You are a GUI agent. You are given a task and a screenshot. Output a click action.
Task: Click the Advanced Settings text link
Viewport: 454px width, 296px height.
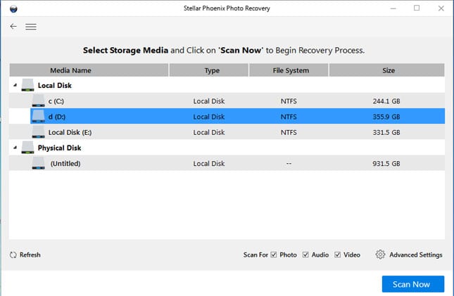(x=415, y=255)
